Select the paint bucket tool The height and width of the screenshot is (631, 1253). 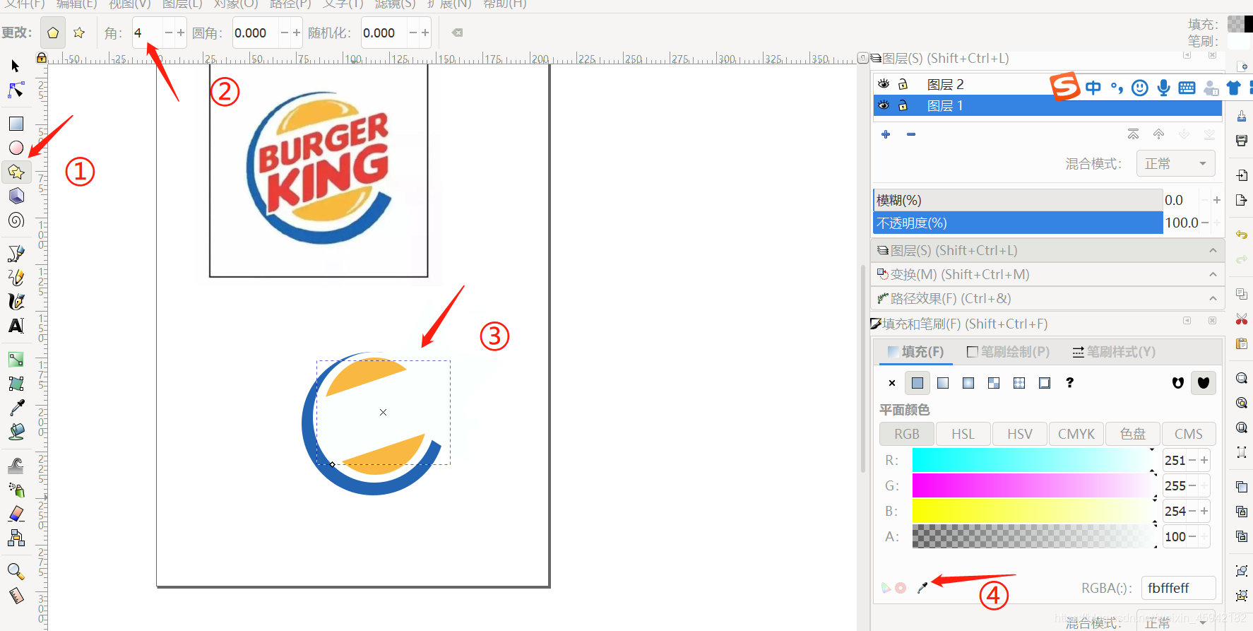pos(16,432)
